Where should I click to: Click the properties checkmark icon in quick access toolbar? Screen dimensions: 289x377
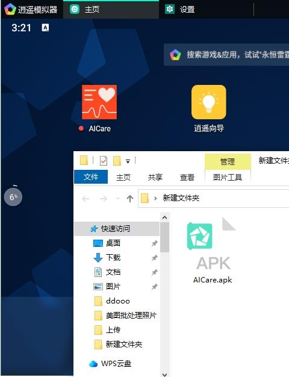104,161
